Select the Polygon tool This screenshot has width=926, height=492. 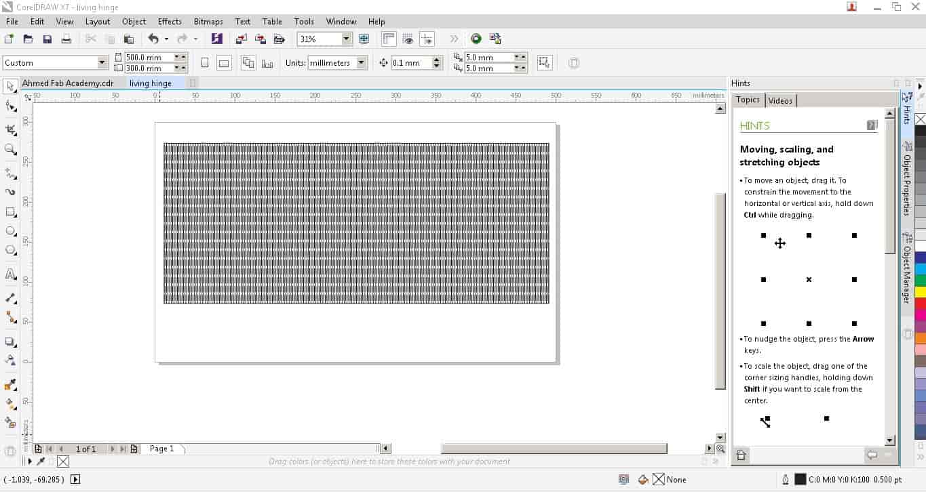point(11,250)
